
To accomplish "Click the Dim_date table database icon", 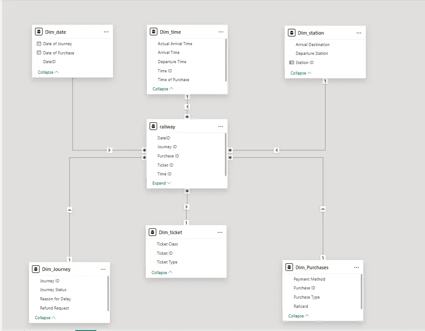I will [39, 32].
